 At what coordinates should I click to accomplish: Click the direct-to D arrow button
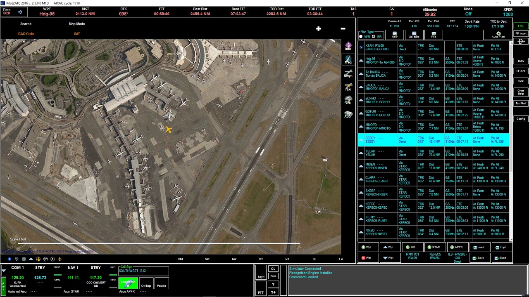point(521,41)
